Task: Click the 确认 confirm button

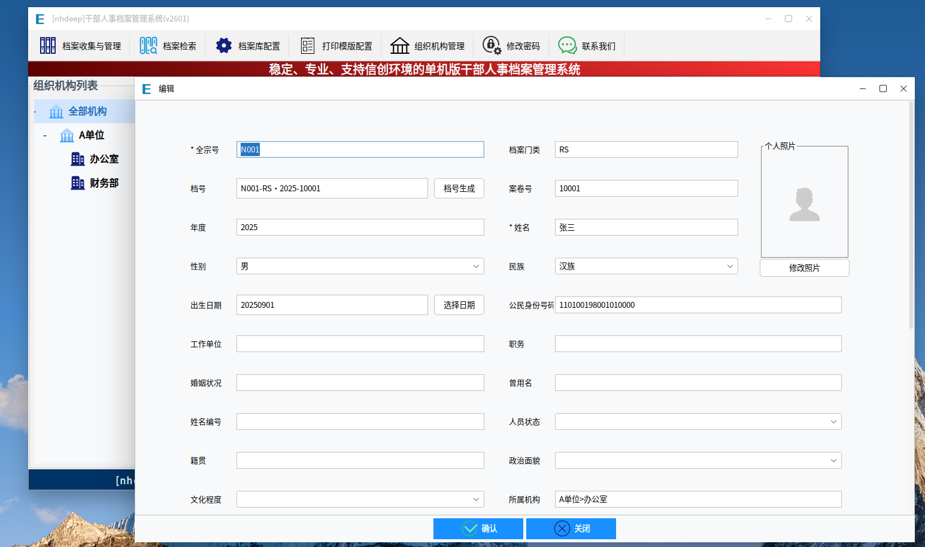Action: (478, 528)
